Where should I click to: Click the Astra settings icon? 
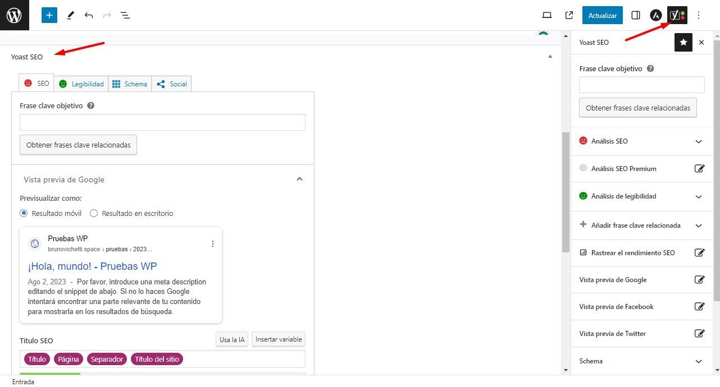(x=655, y=15)
